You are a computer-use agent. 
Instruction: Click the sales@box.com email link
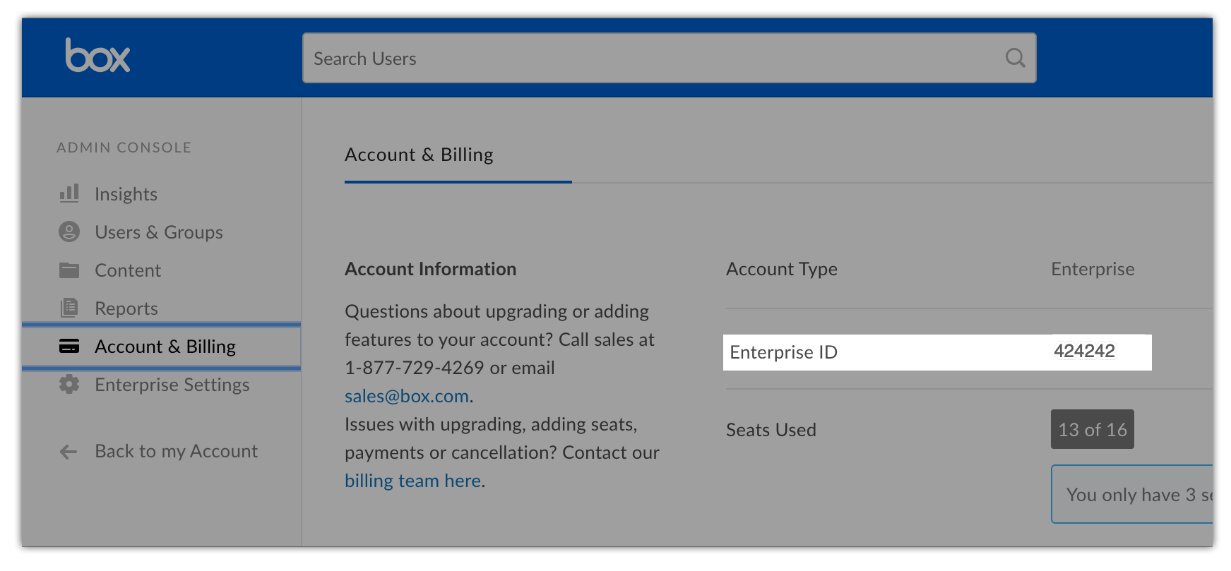[407, 396]
